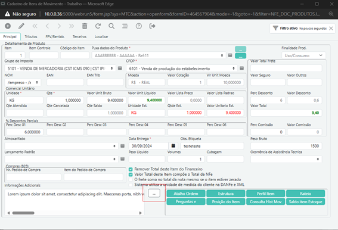Screen dimensions: 338x230
Task: Go to first record double-left arrows
Action: [x=35, y=26]
